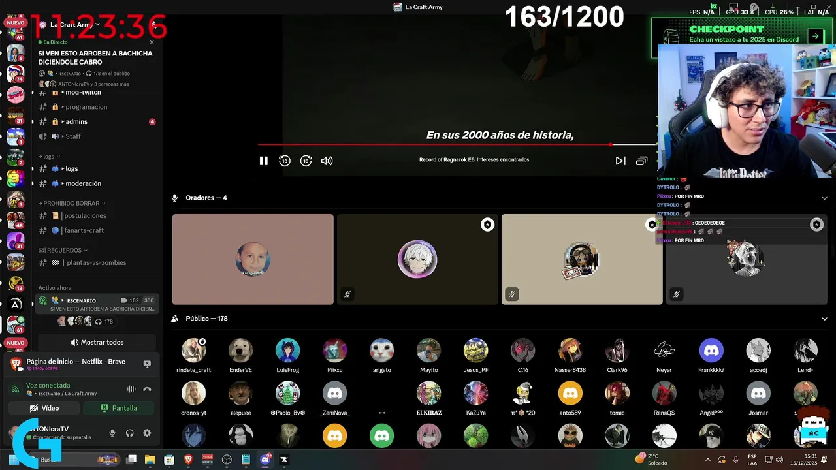Click audience member Mayito

tap(429, 356)
